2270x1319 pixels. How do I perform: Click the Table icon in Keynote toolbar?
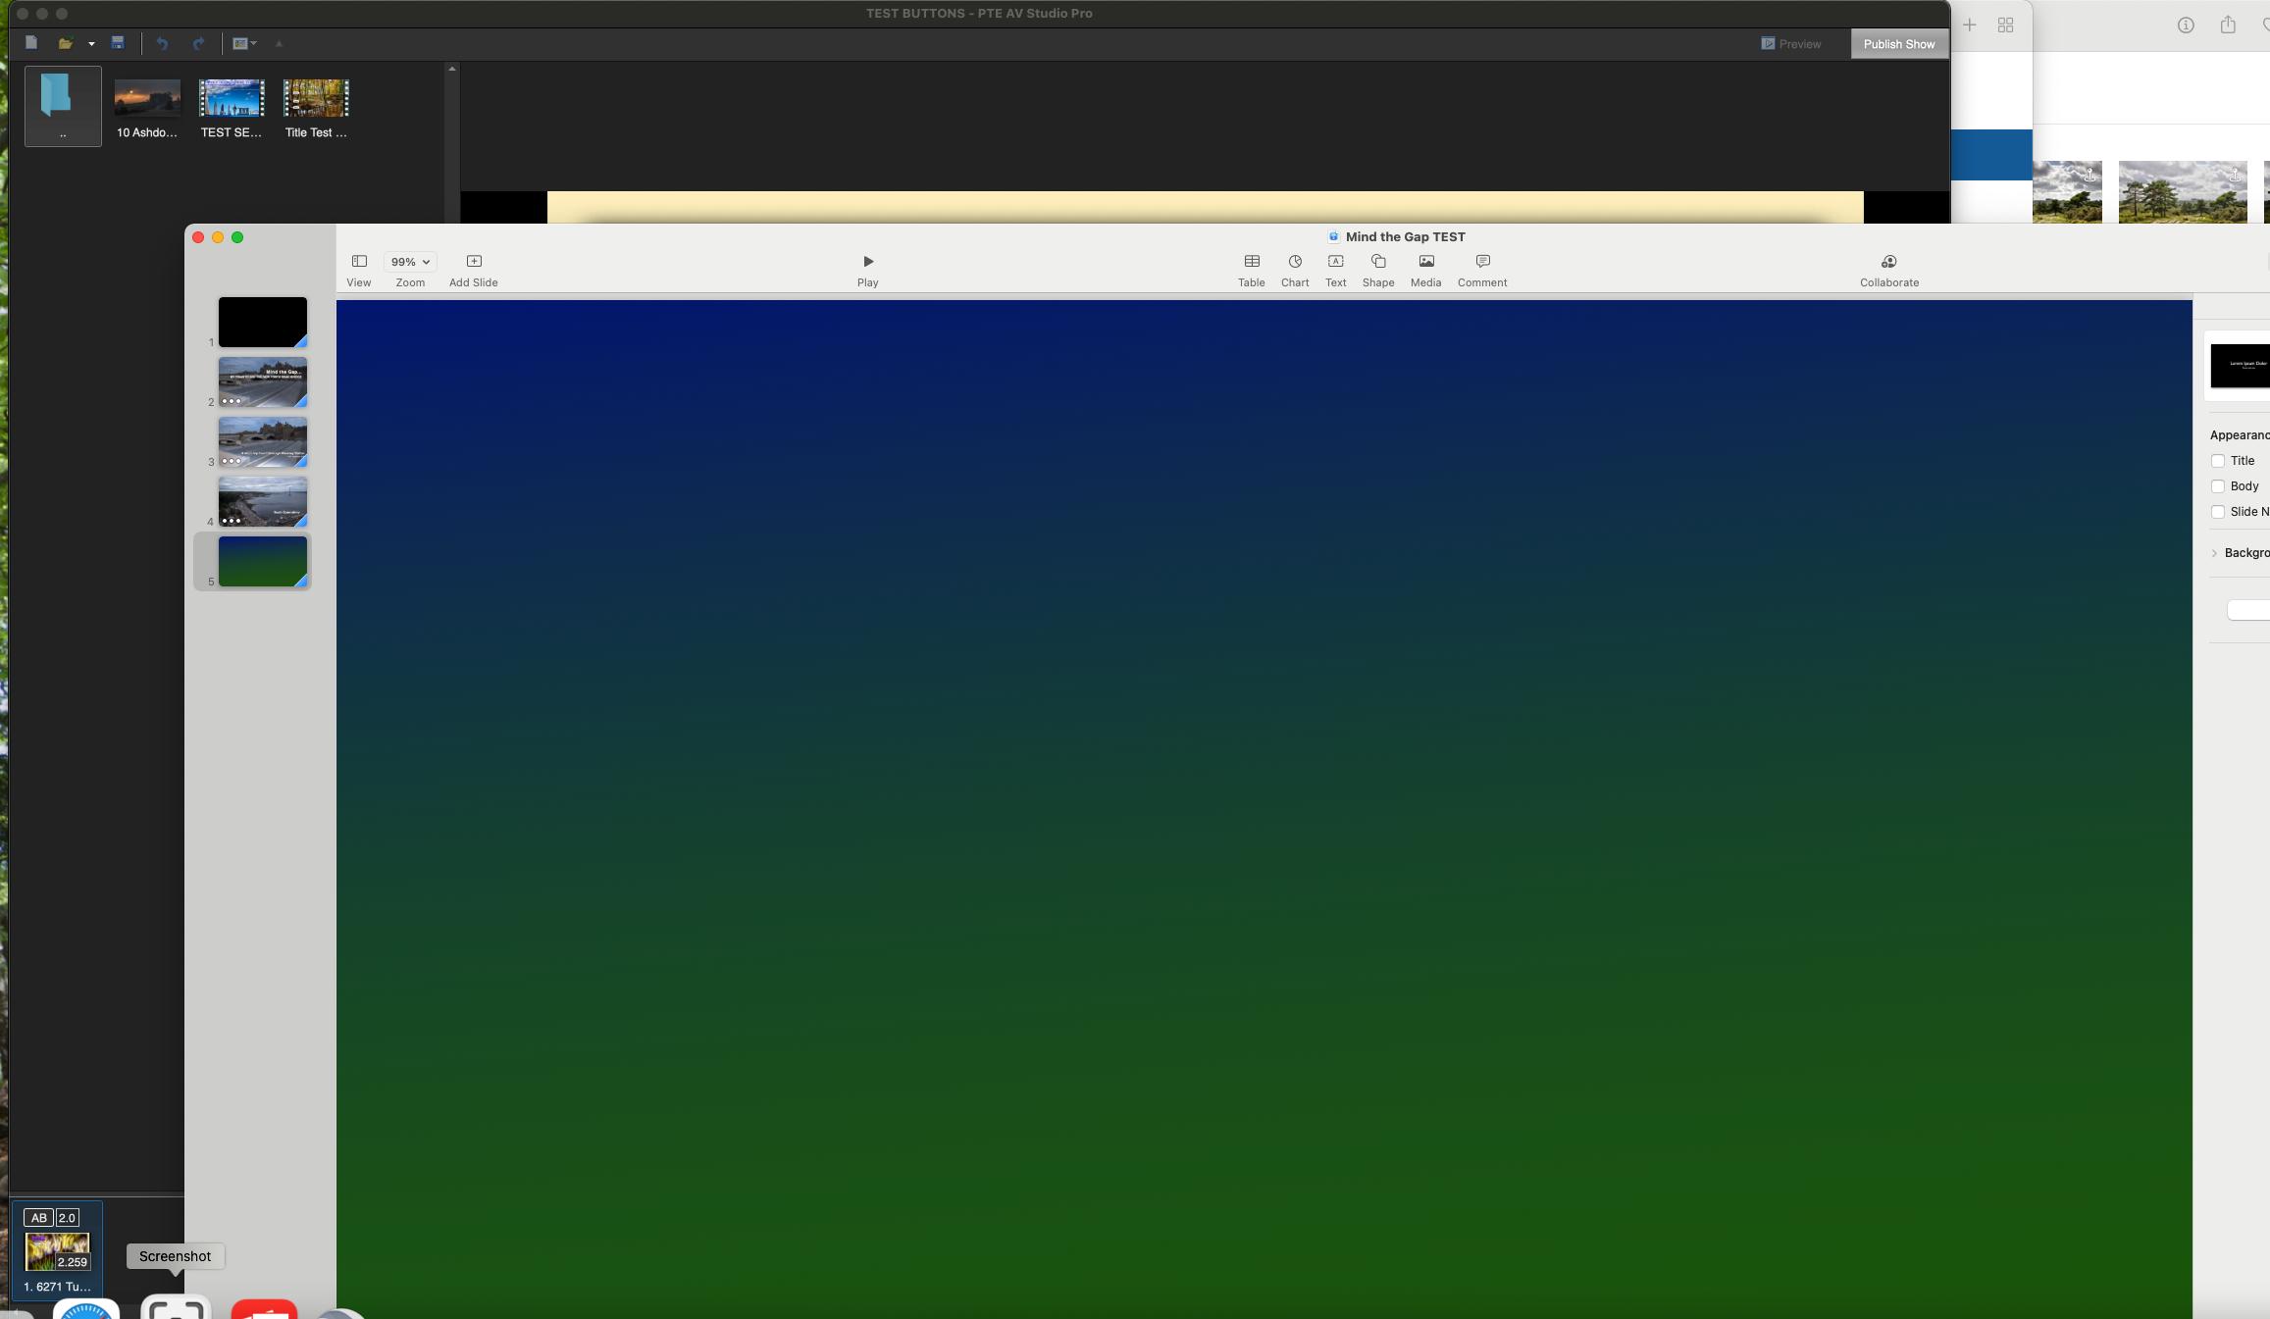1251,262
